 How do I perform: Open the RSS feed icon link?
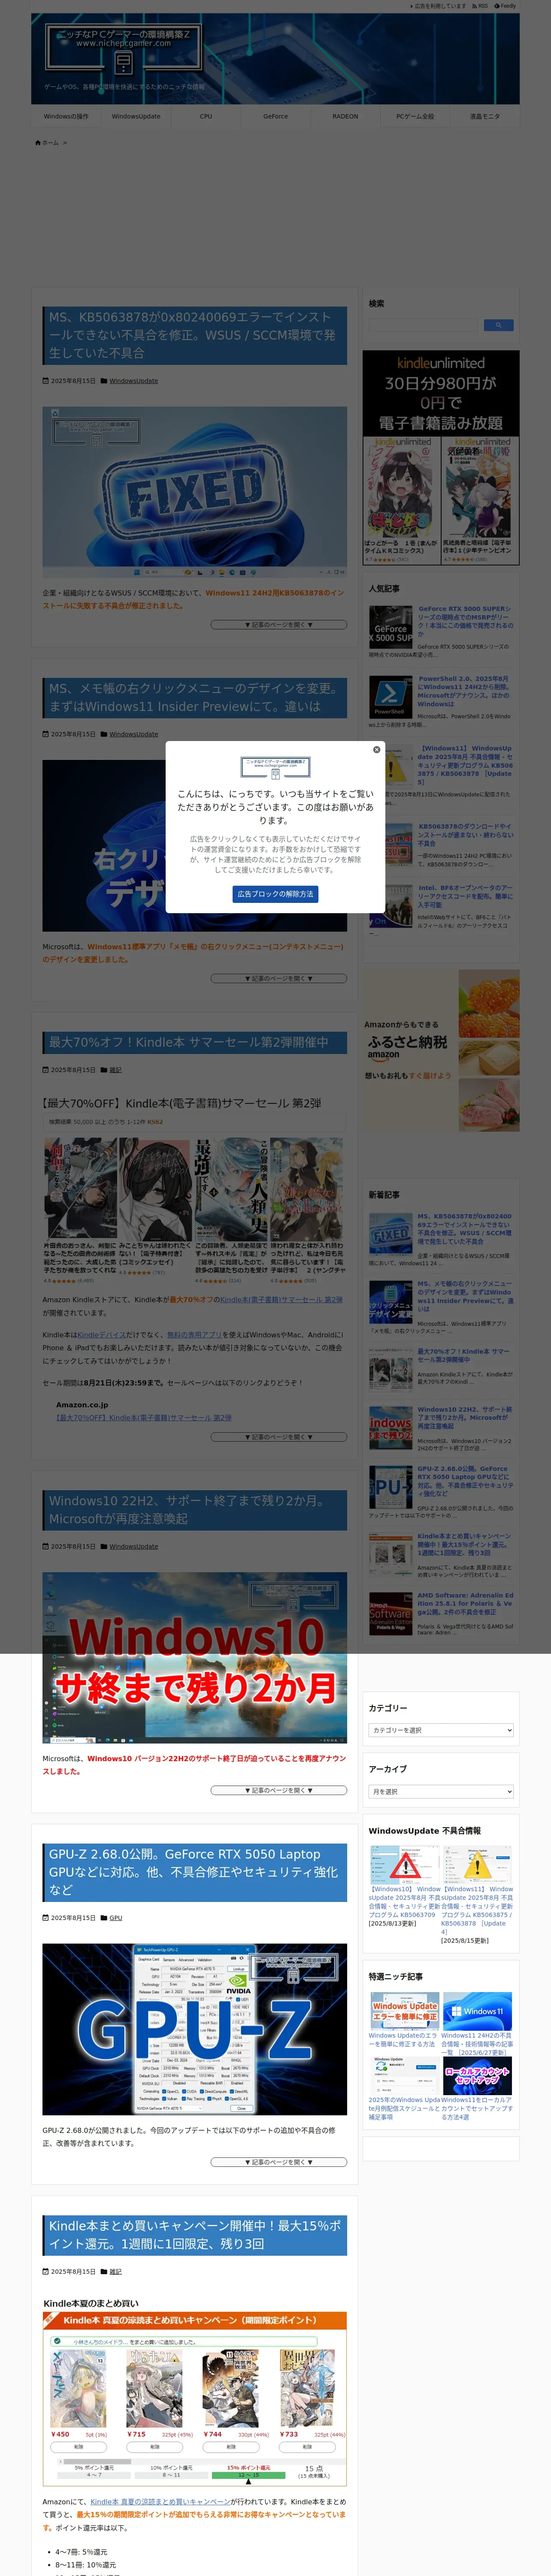point(480,6)
